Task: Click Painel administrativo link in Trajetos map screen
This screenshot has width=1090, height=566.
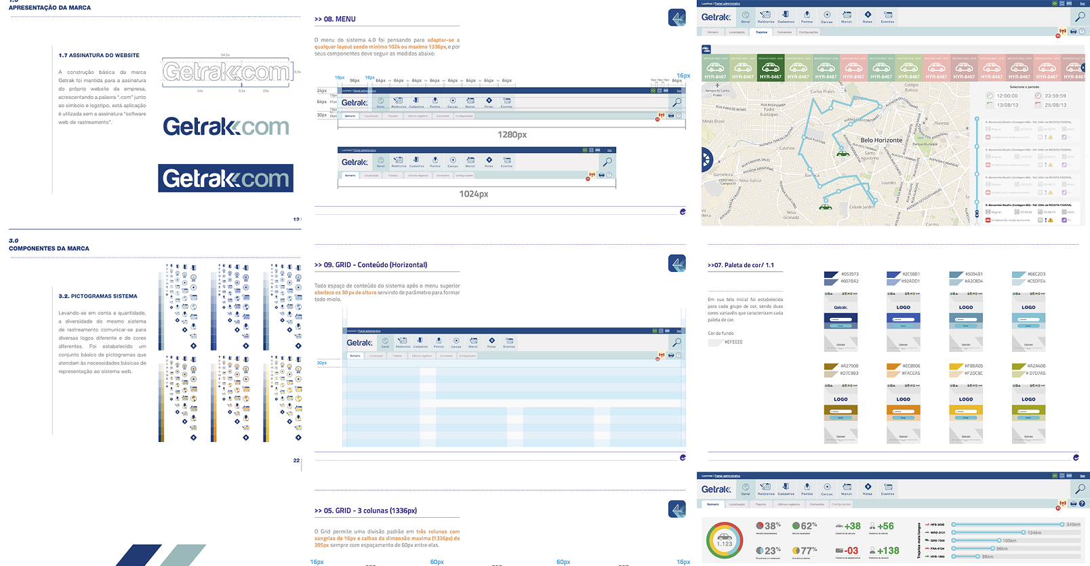Action: coord(727,3)
